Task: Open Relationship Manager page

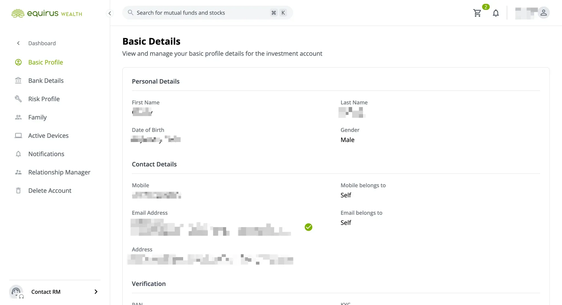Action: 59,172
